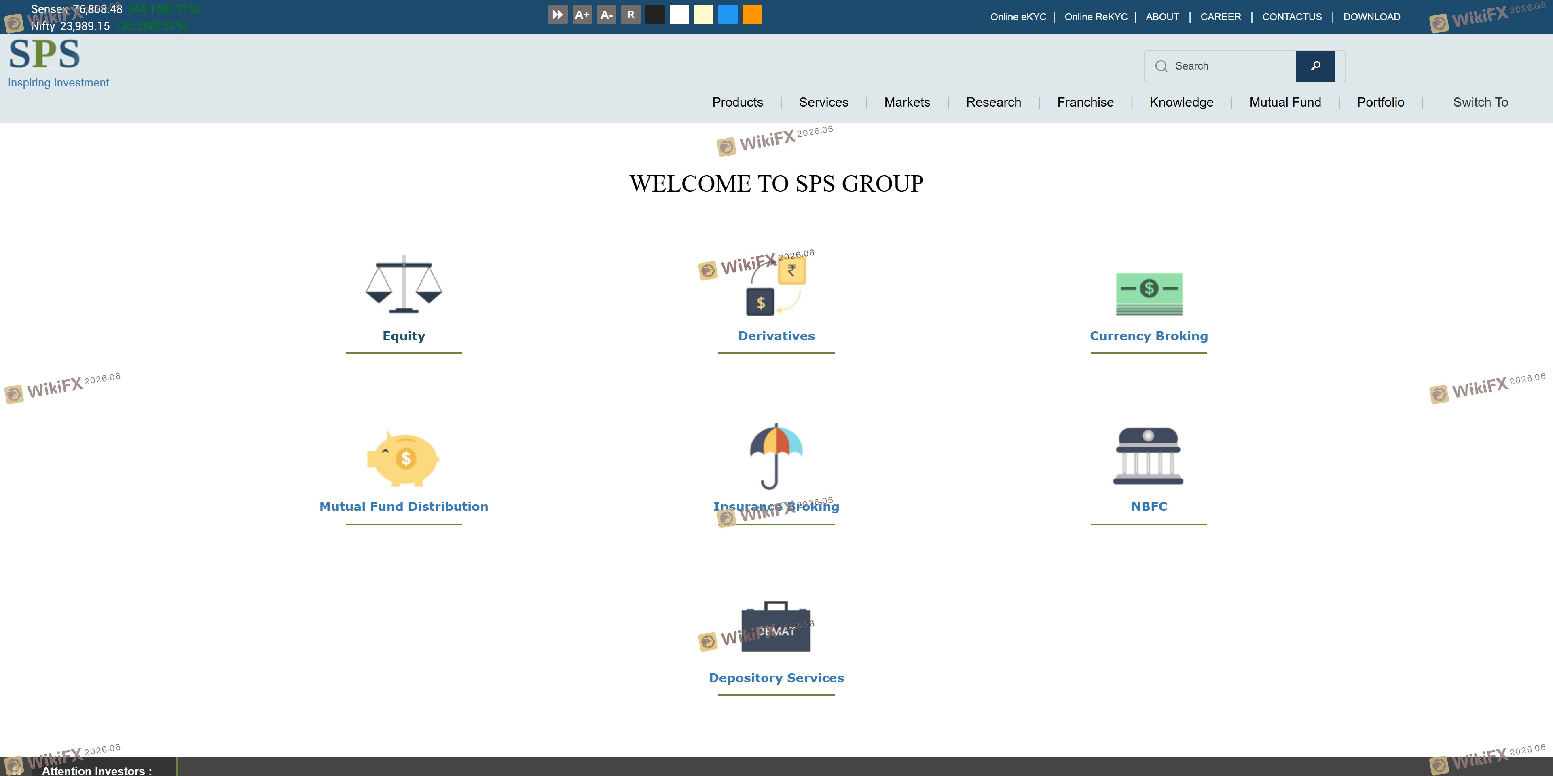Click the Insurance Broking umbrella icon
Image resolution: width=1553 pixels, height=776 pixels.
coord(776,456)
